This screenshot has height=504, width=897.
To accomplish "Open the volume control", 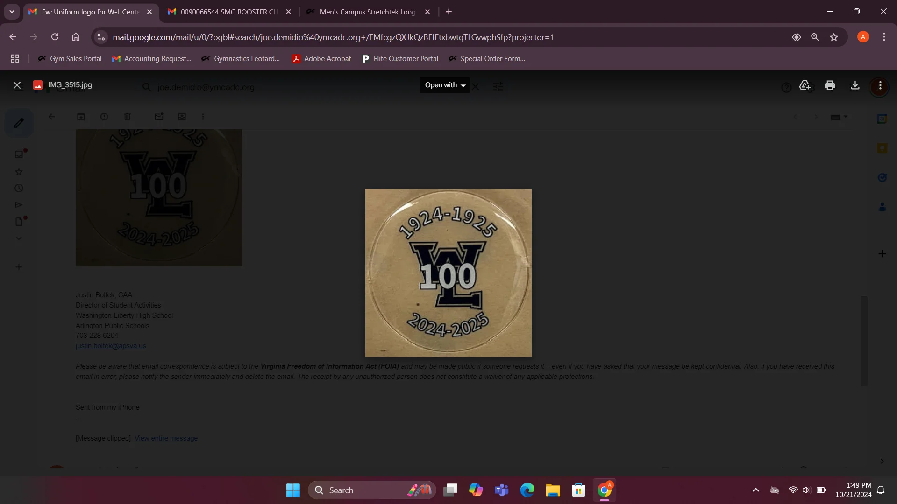I will (x=806, y=490).
